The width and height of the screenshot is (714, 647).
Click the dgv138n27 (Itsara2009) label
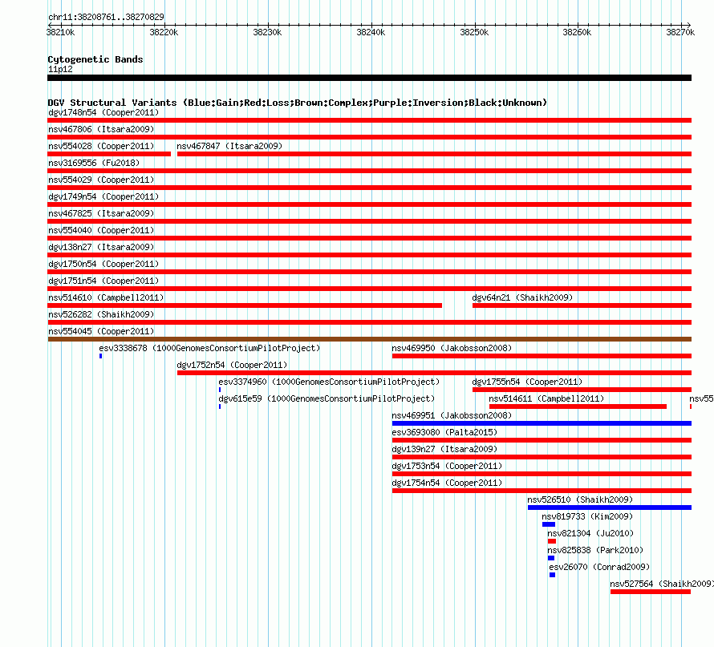coord(101,247)
